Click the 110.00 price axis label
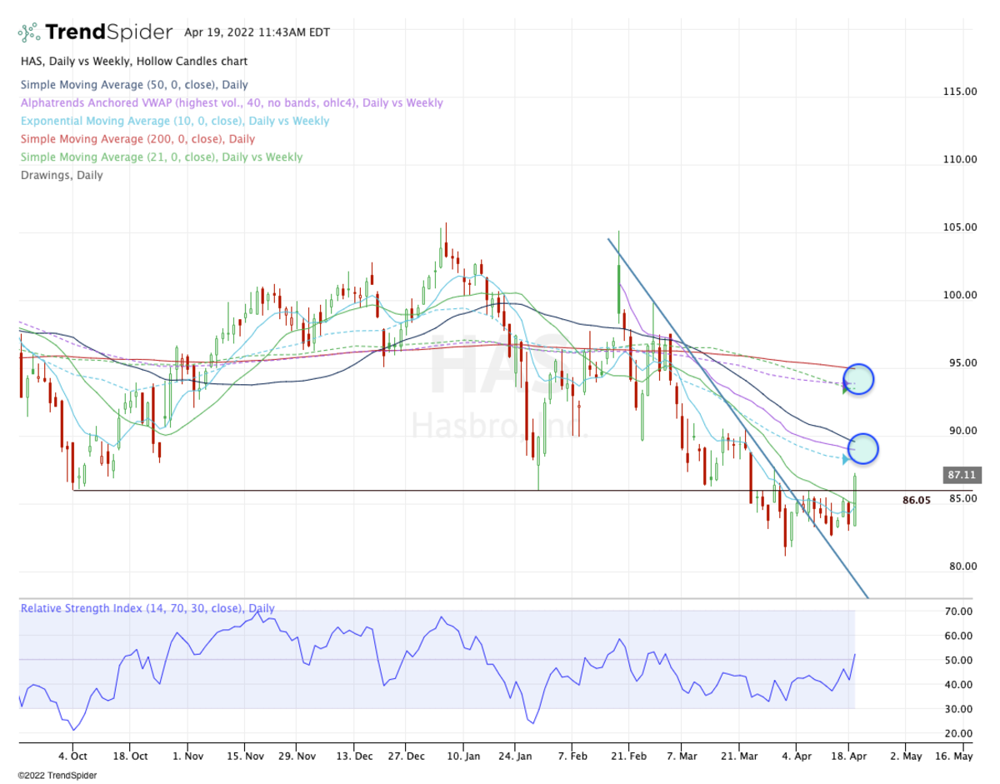Image resolution: width=1000 pixels, height=784 pixels. click(960, 159)
